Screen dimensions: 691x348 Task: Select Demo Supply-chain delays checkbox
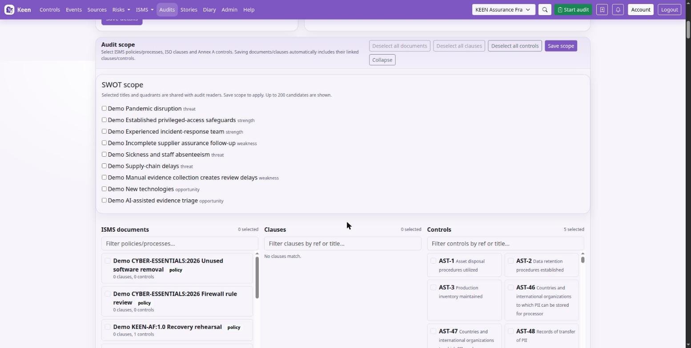click(x=104, y=166)
